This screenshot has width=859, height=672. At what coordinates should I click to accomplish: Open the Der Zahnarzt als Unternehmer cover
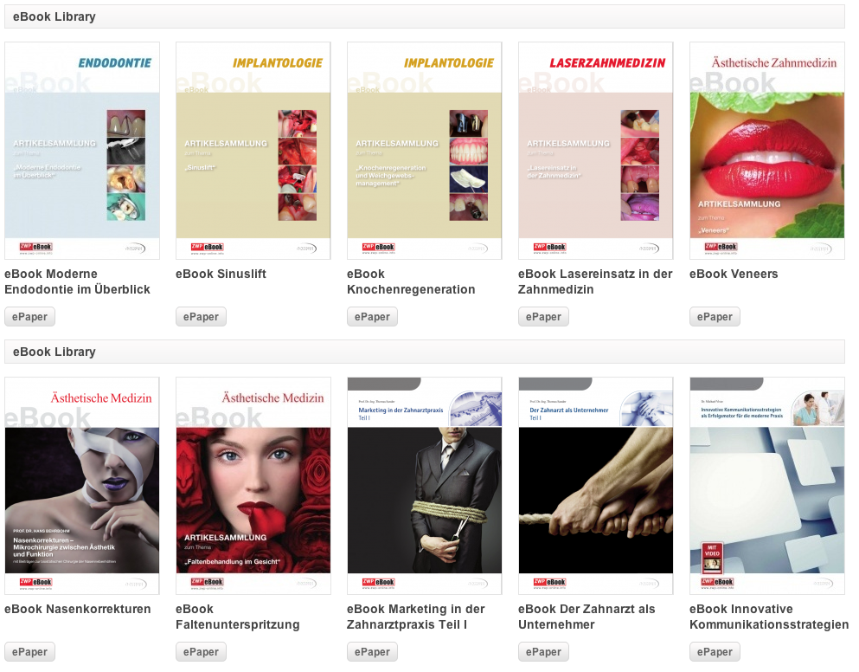click(595, 486)
